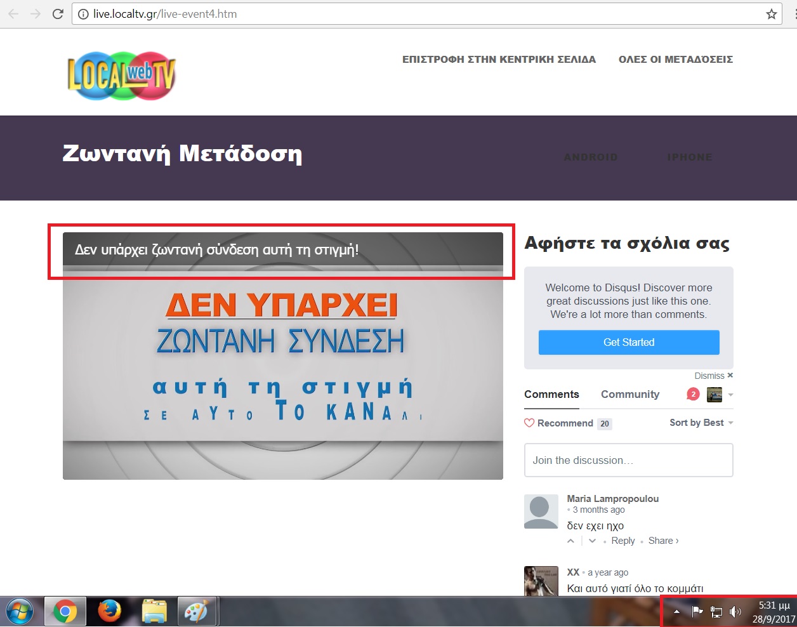This screenshot has width=797, height=627.
Task: Switch to the Comments tab
Action: pos(551,394)
